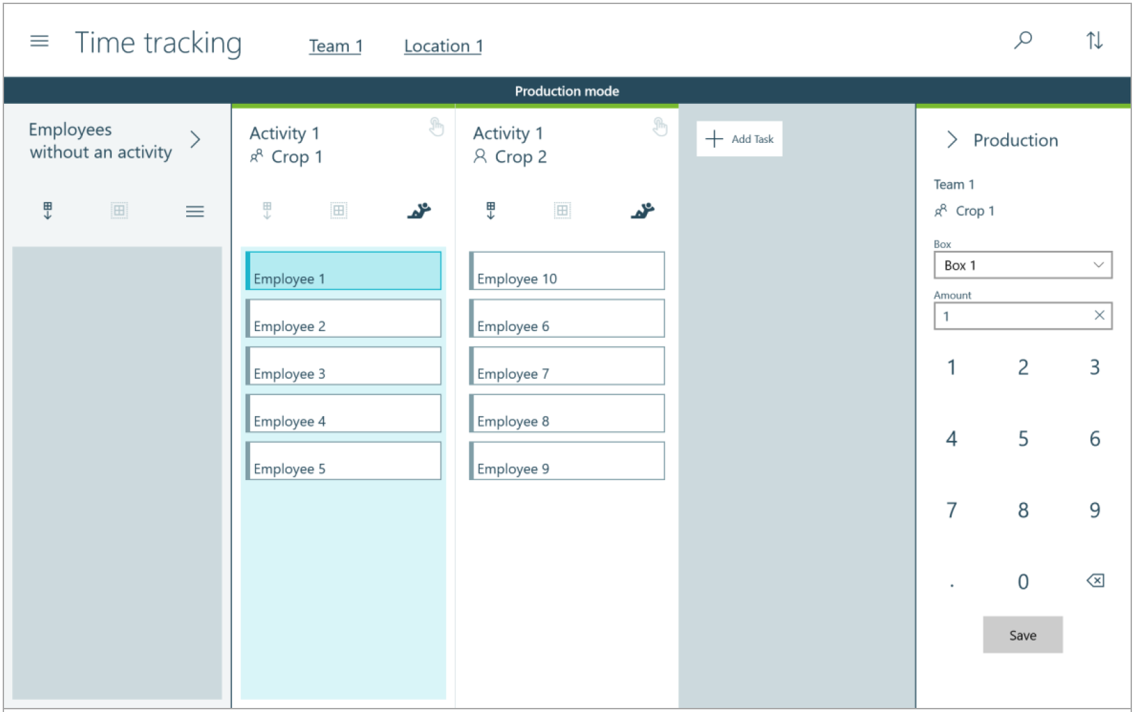Select Employee 3 card
The height and width of the screenshot is (712, 1136).
(343, 365)
